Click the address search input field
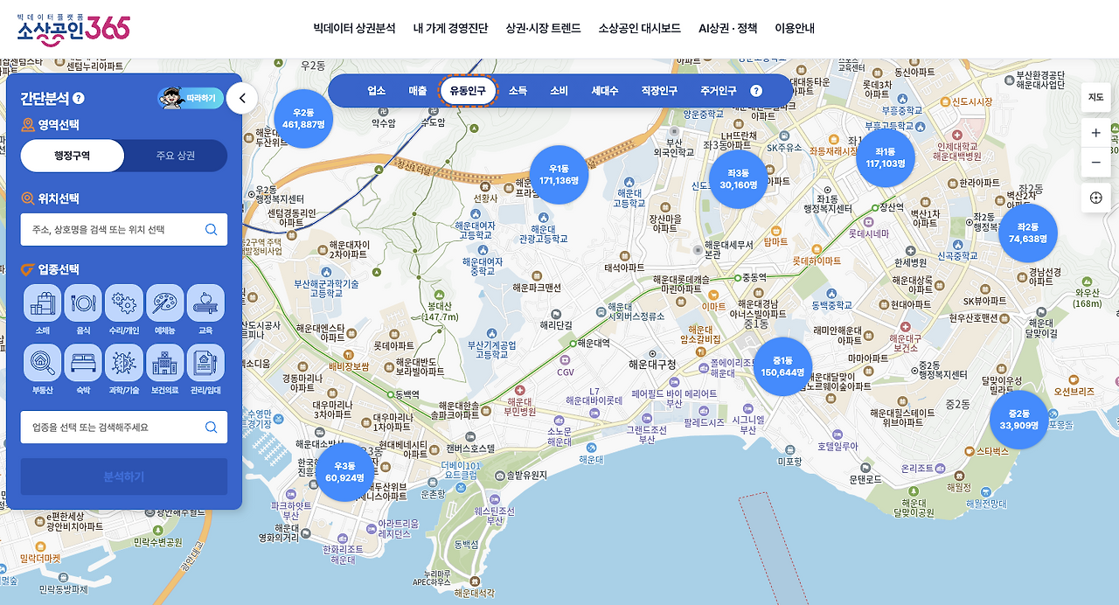The width and height of the screenshot is (1119, 605). click(x=114, y=229)
